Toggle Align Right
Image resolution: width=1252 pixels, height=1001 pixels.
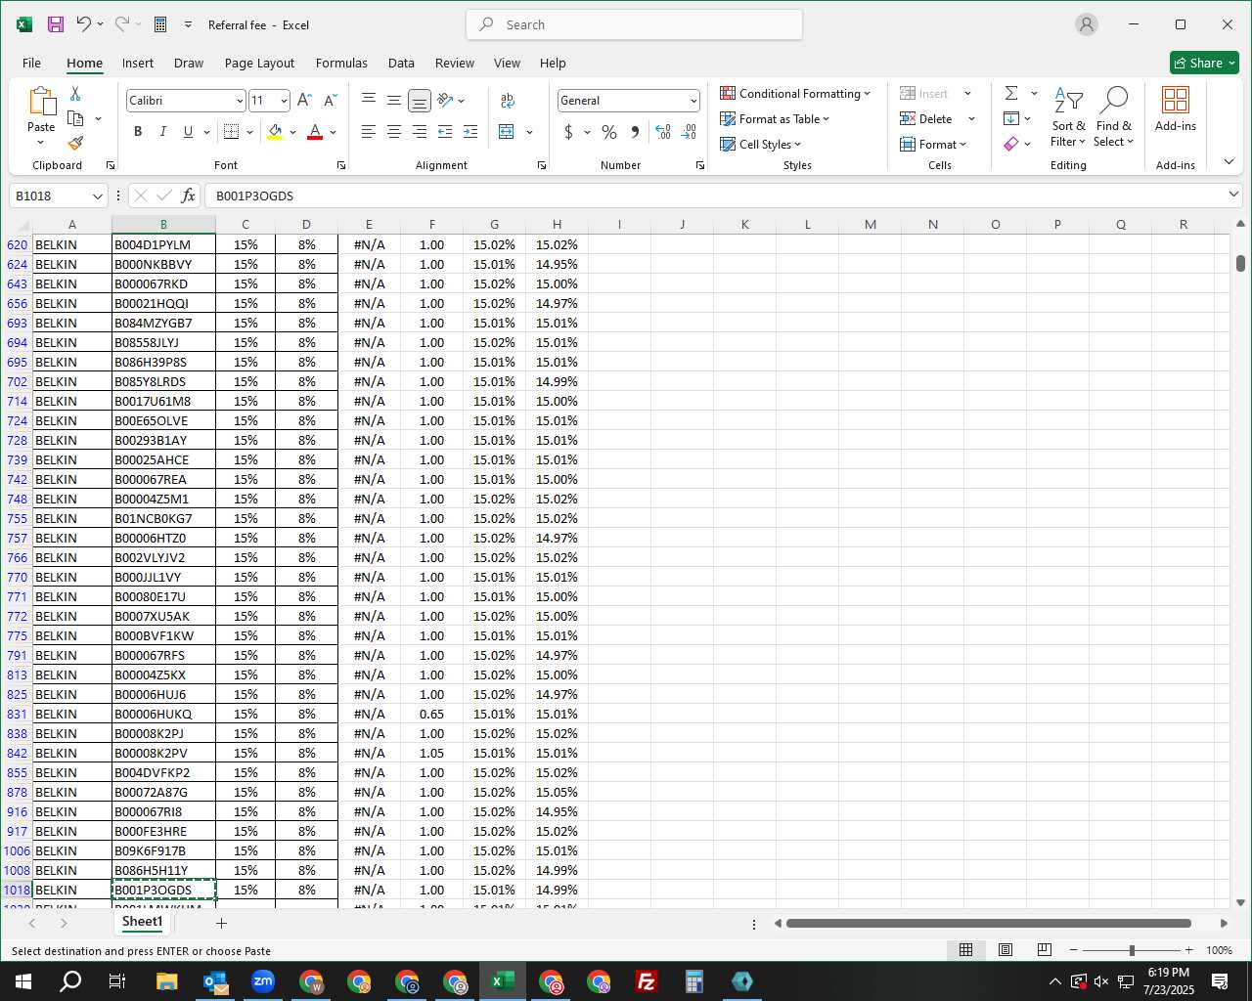420,131
